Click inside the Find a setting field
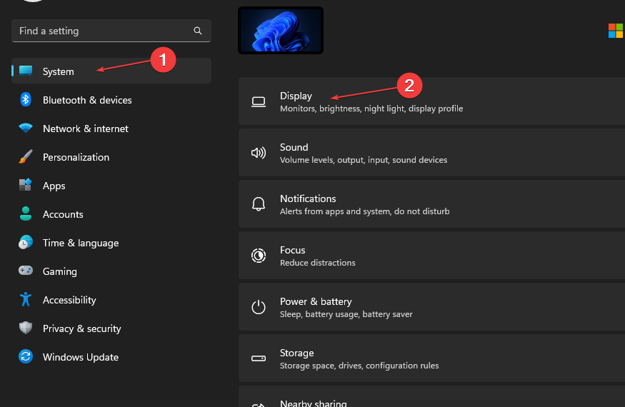This screenshot has width=625, height=407. 100,31
